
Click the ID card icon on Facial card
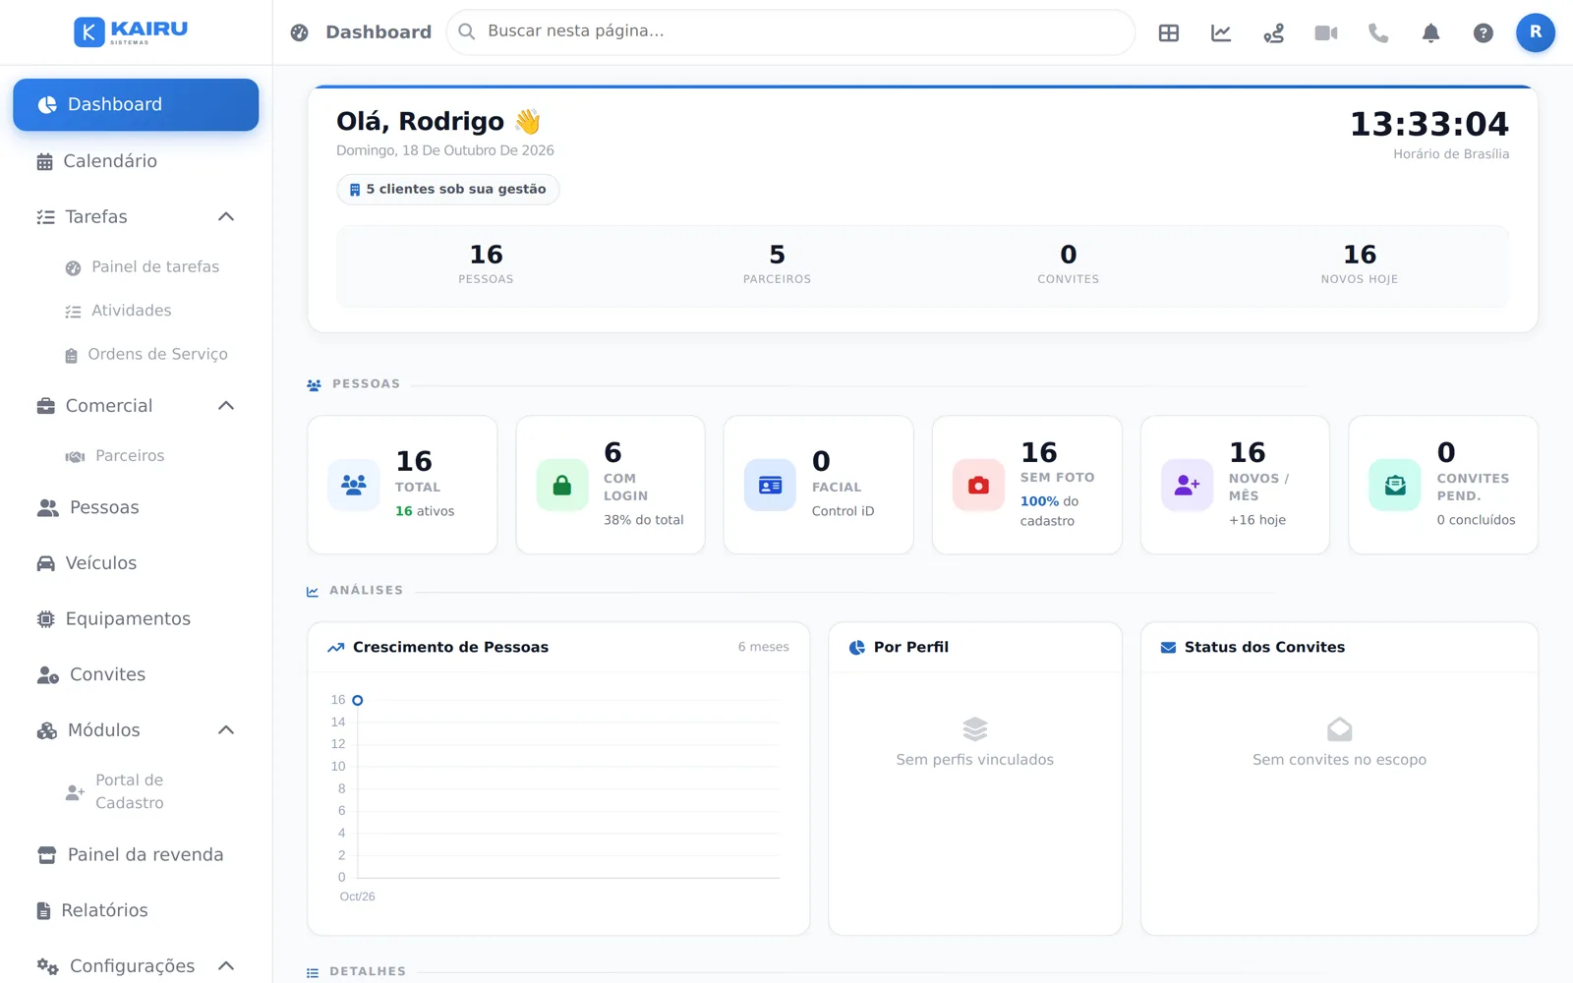770,485
